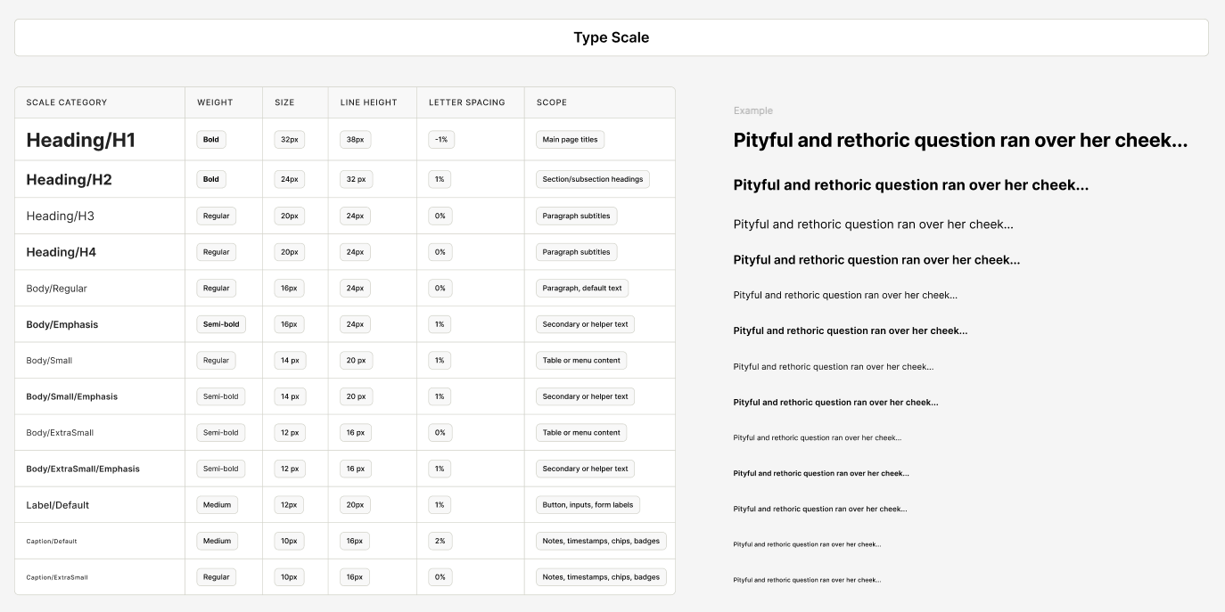Click the "Main page titles" scope chip
Image resolution: width=1225 pixels, height=612 pixels.
click(571, 140)
